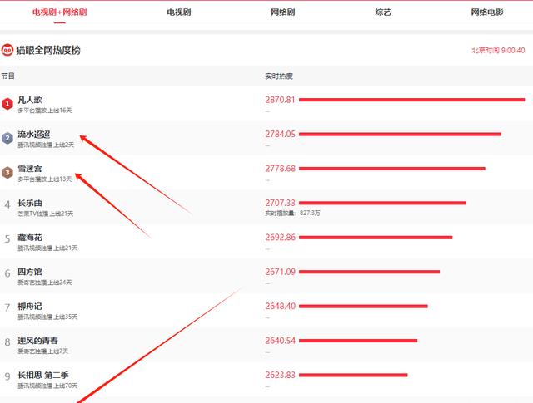The image size is (533, 403).
Task: Open show 流水迢迢
Action: (34, 135)
